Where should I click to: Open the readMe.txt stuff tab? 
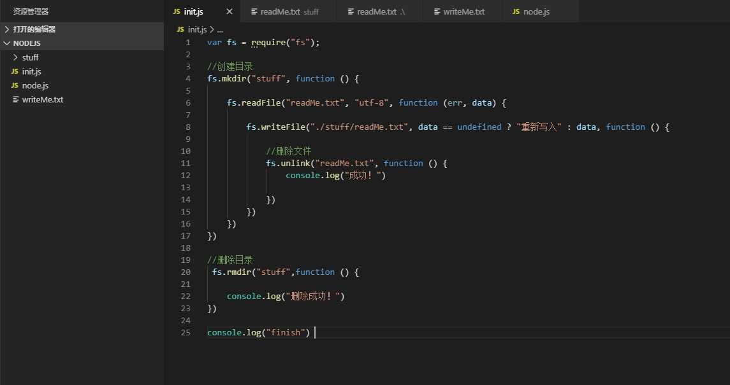tap(289, 11)
